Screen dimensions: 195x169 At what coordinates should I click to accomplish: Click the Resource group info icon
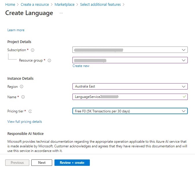[x=49, y=60]
